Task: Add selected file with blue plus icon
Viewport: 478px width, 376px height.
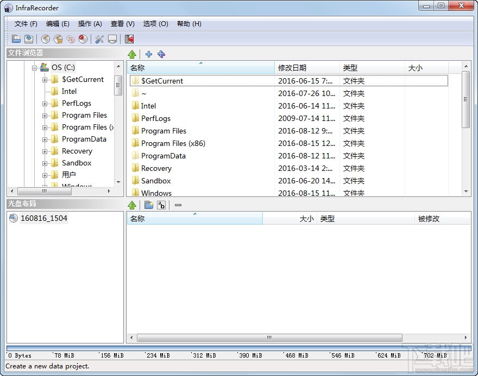Action: point(148,54)
